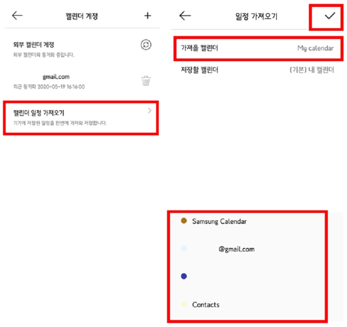The height and width of the screenshot is (327, 347).
Task: Tap the [기본] 내 캘린더 value
Action: 311,70
